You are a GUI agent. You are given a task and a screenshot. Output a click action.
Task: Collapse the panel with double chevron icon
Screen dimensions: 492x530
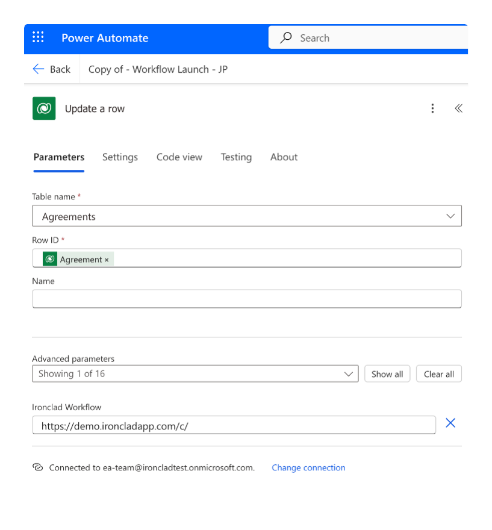click(458, 108)
